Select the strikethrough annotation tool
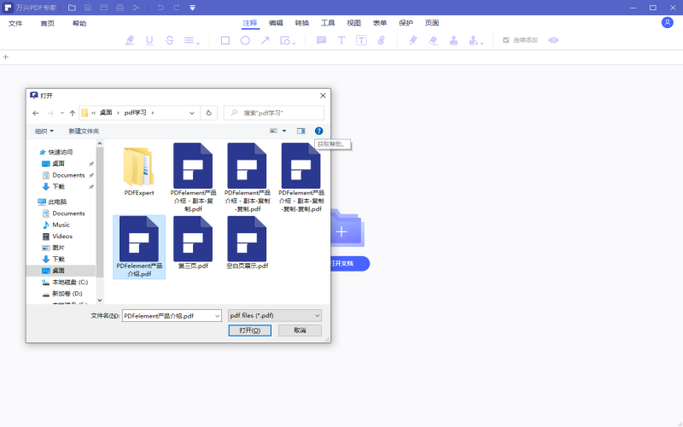The image size is (683, 427). 170,40
